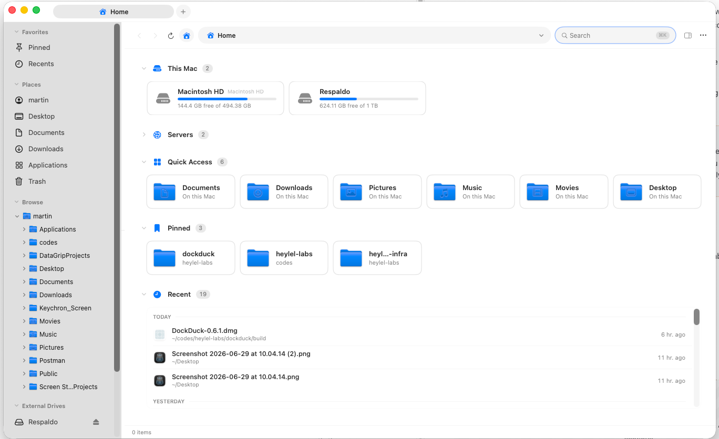Open Desktop folder in Quick Access
This screenshot has height=439, width=719.
pyautogui.click(x=657, y=192)
